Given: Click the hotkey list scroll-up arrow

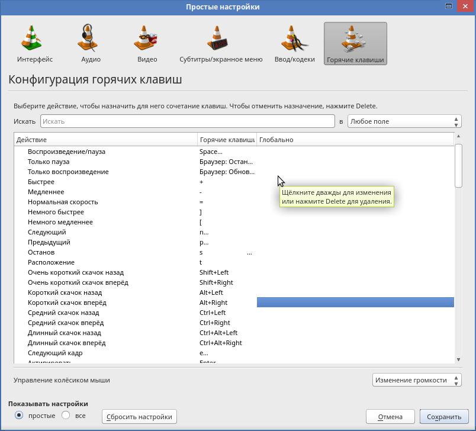Looking at the screenshot, I should (458, 136).
